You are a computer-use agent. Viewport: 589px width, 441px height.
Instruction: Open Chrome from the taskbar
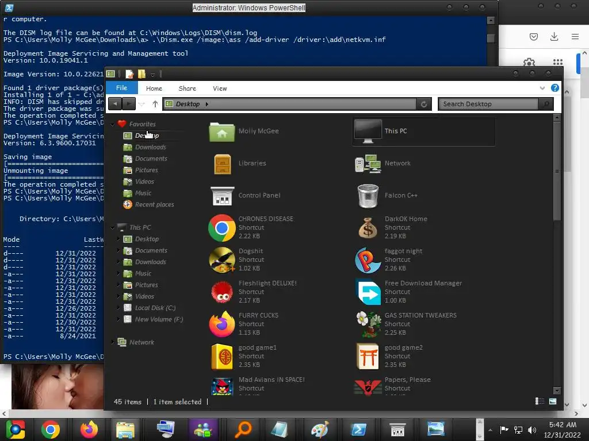[51, 430]
